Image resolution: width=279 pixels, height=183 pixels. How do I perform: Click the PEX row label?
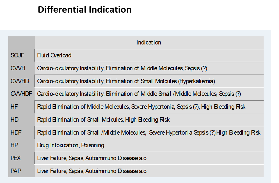pos(16,158)
